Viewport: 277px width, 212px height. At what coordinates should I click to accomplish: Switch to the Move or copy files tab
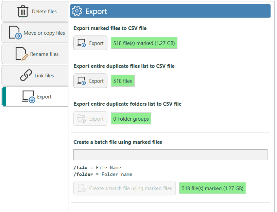35,33
